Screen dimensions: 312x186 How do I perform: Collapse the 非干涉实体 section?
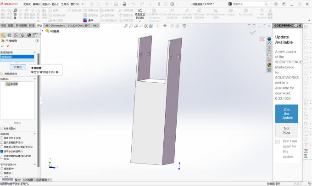tap(34, 164)
